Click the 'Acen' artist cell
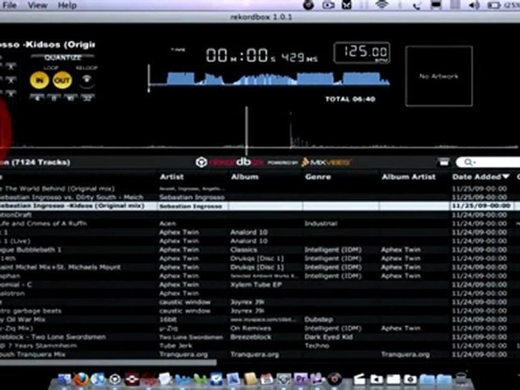Image resolution: width=520 pixels, height=390 pixels. [167, 224]
